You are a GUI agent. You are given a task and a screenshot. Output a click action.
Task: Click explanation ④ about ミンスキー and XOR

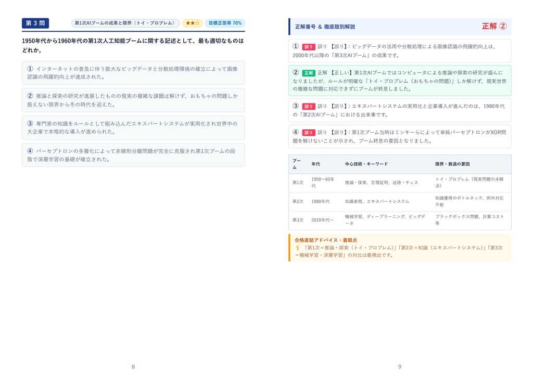tap(400, 137)
